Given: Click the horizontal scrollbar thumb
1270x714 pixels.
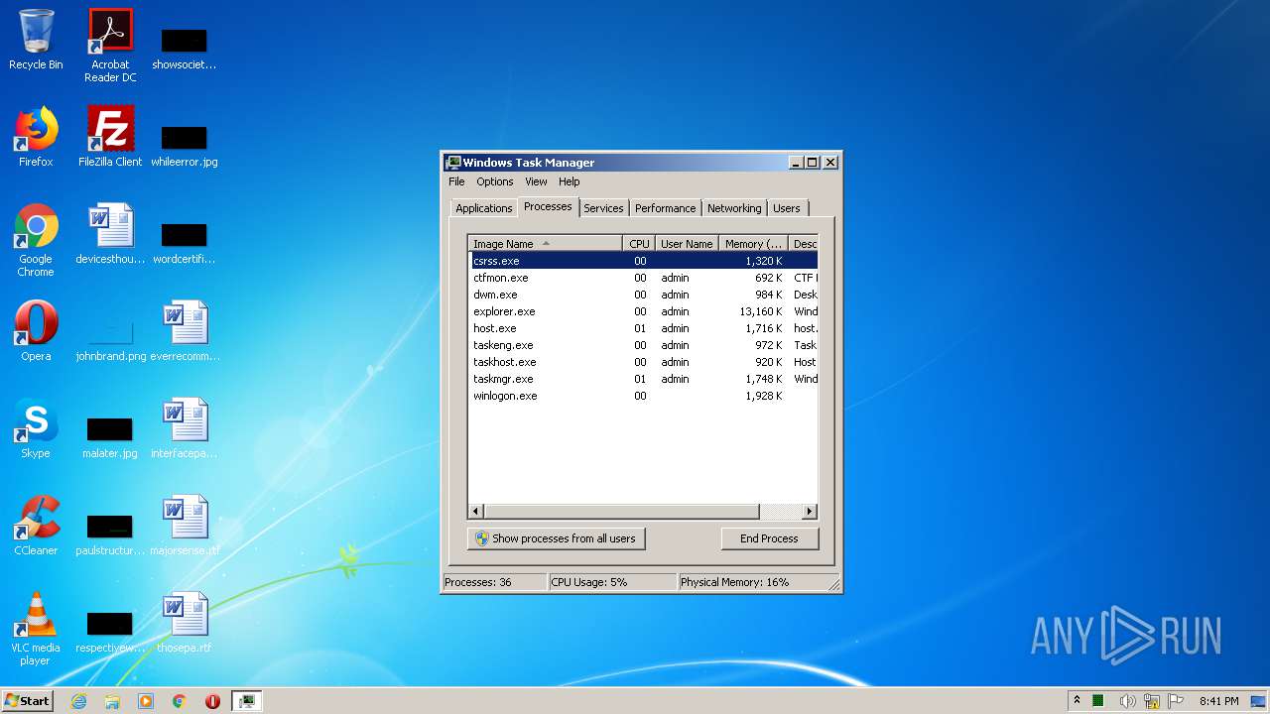Looking at the screenshot, I should (x=622, y=512).
